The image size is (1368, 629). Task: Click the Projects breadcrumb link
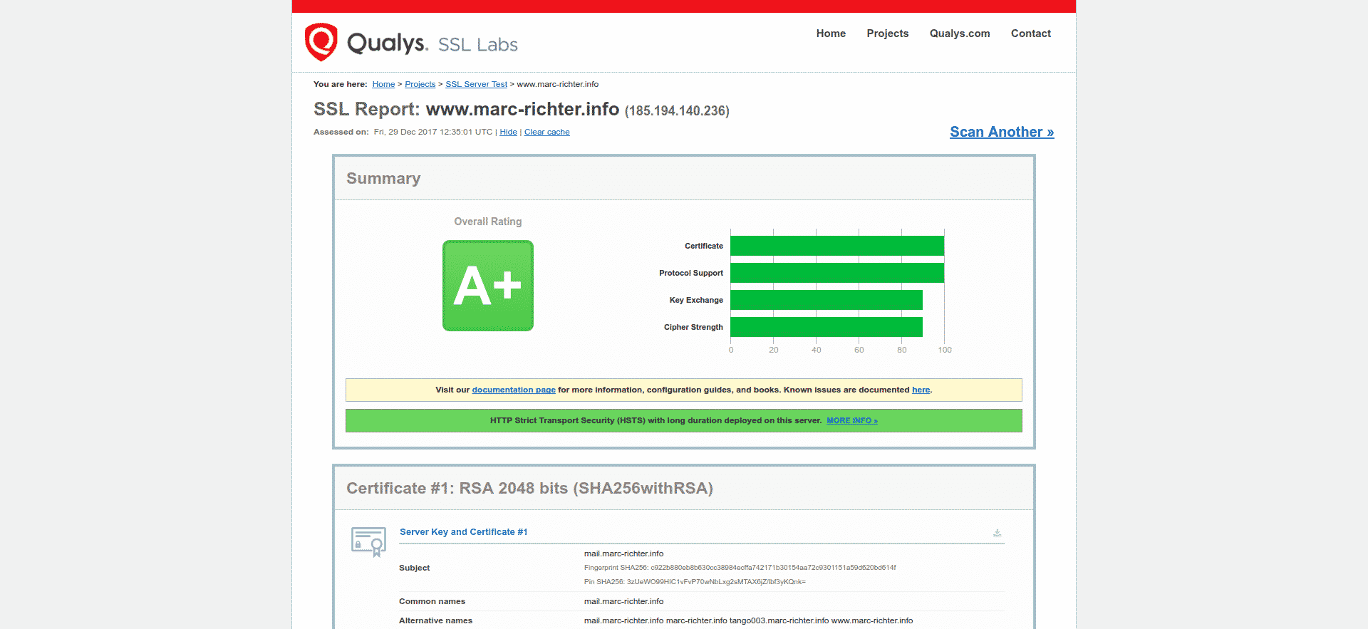click(x=420, y=84)
